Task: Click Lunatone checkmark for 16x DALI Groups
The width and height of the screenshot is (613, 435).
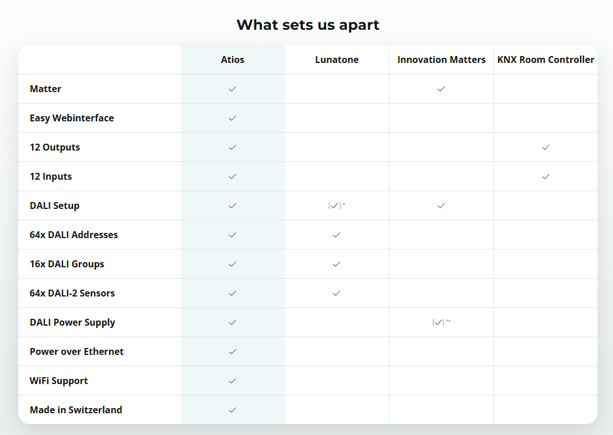Action: [x=336, y=264]
